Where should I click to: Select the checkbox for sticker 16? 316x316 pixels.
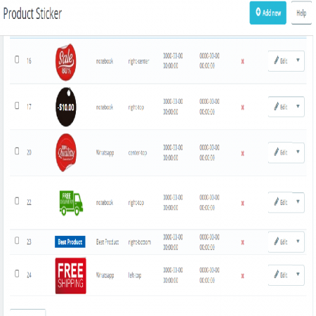click(x=17, y=60)
